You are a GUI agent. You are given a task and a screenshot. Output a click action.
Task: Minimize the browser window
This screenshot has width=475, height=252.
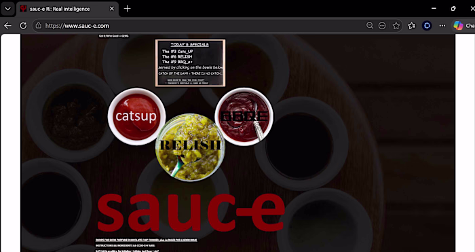point(434,9)
